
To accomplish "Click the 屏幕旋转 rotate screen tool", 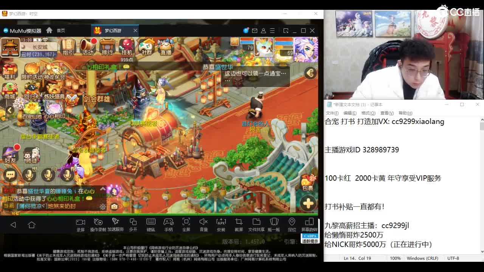I will click(309, 225).
